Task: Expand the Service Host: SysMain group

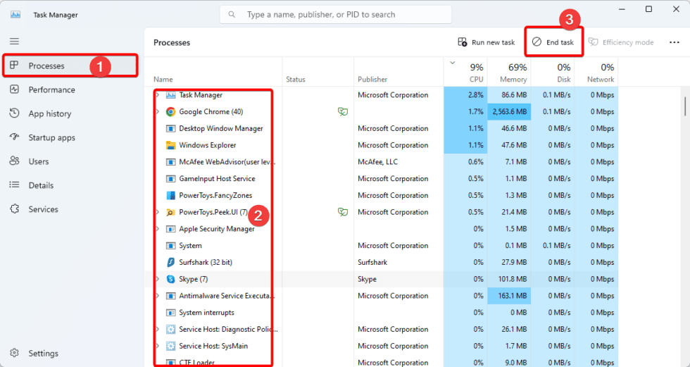Action: [x=158, y=346]
